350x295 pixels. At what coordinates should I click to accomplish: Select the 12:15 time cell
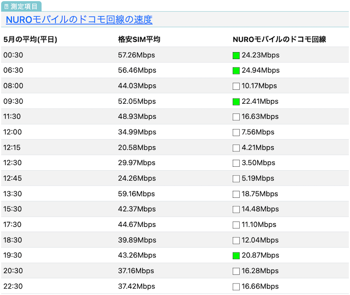[x=12, y=147]
